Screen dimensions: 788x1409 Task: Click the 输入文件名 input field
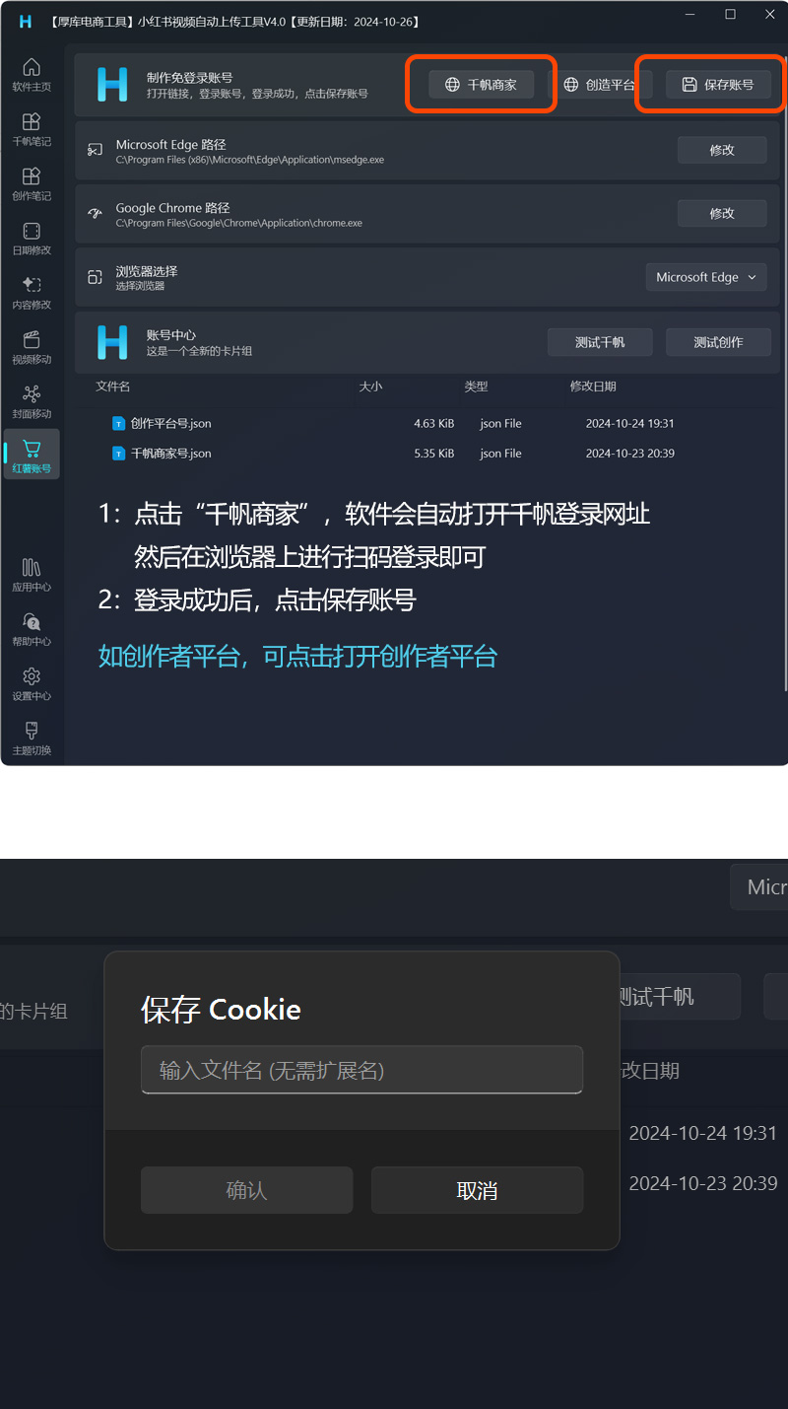click(361, 1070)
